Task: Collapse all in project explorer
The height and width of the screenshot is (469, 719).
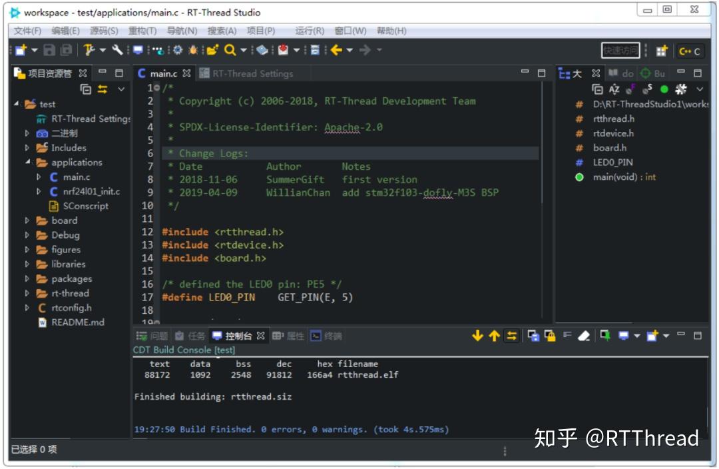Action: click(x=86, y=89)
